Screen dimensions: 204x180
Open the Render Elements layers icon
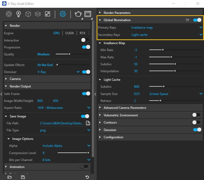click(x=38, y=14)
